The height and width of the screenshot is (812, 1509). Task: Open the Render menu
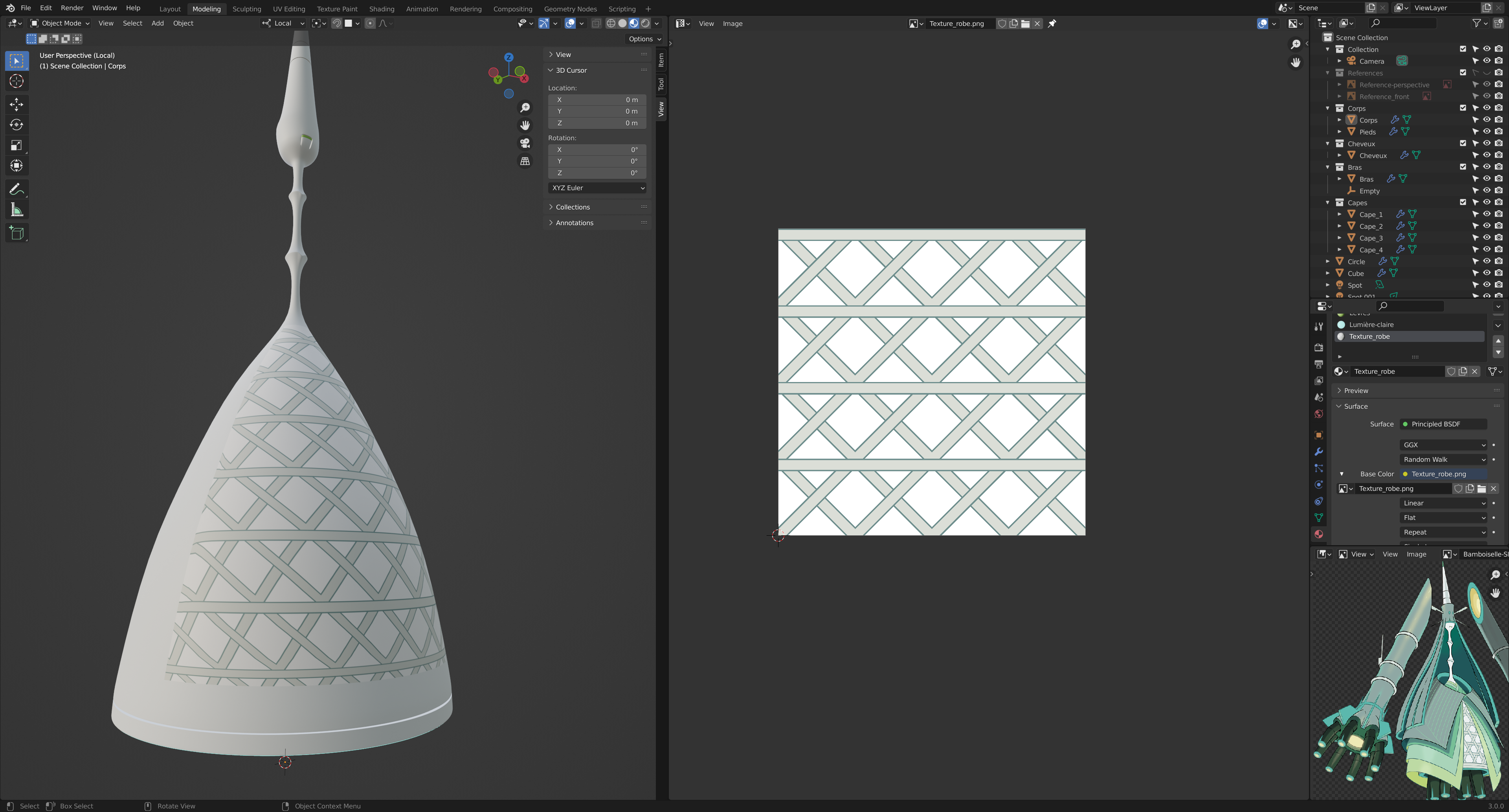tap(72, 8)
